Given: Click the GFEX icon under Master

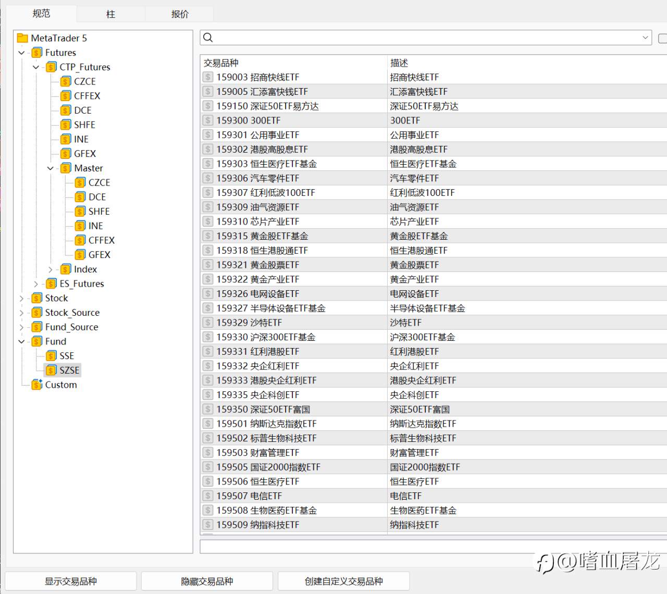Looking at the screenshot, I should tap(80, 255).
